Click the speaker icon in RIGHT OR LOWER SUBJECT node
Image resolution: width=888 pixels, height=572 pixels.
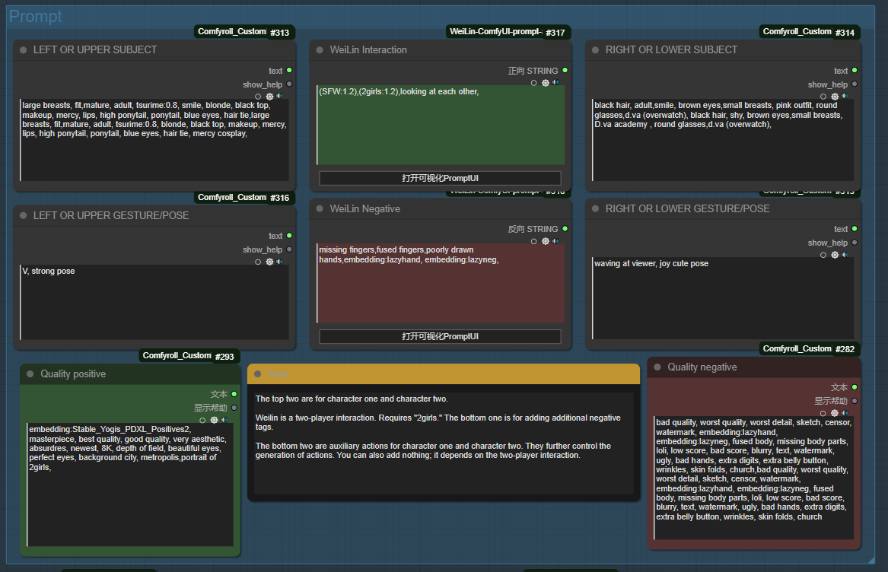tap(845, 97)
